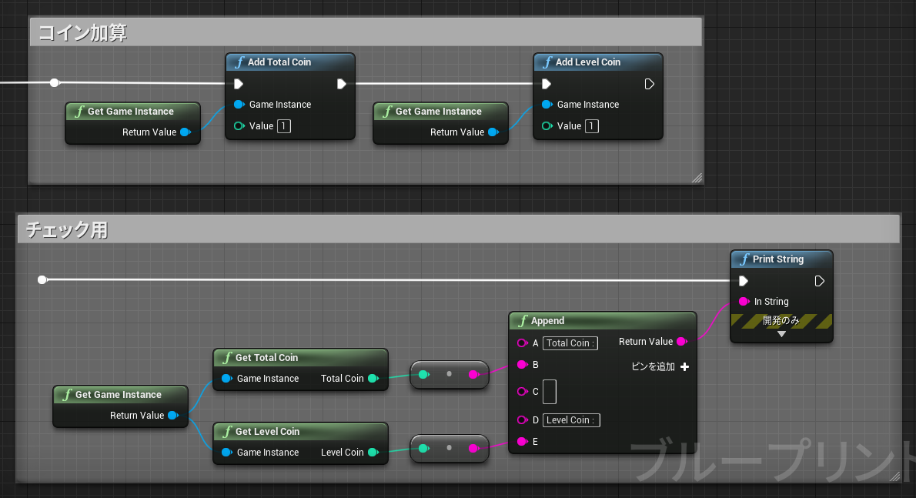Click the Print String input execution pin
Viewport: 916px width, 498px height.
743,282
